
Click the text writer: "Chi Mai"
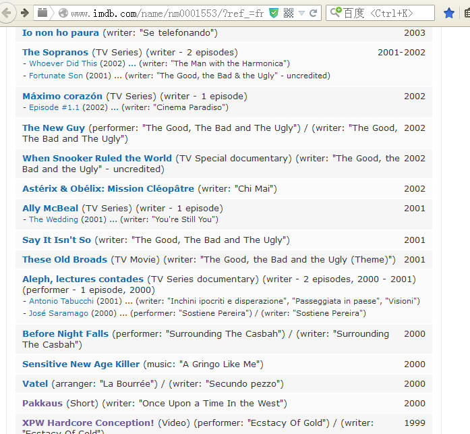237,189
